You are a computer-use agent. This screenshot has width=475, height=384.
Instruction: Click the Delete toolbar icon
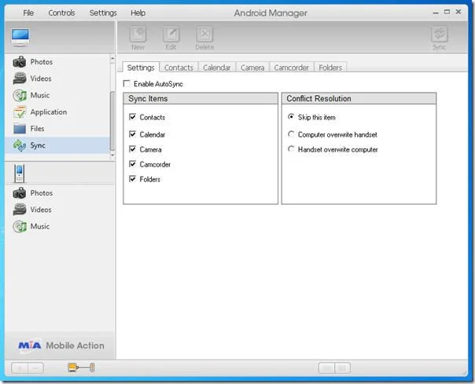204,34
